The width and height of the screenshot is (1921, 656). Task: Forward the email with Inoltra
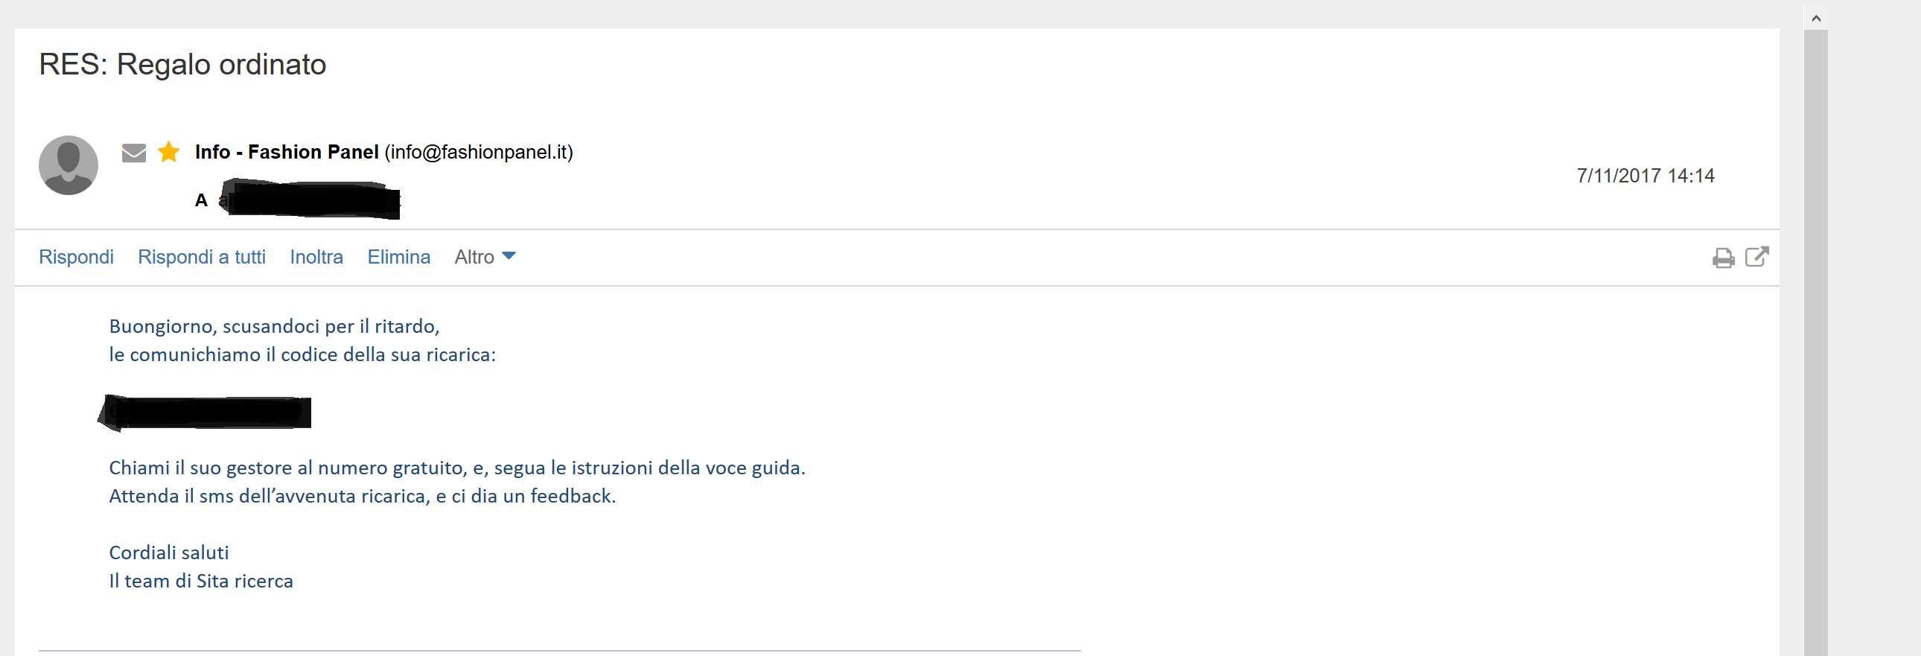(x=316, y=257)
